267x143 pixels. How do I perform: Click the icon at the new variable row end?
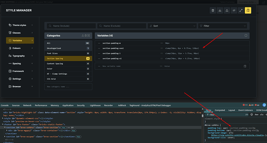245,66
